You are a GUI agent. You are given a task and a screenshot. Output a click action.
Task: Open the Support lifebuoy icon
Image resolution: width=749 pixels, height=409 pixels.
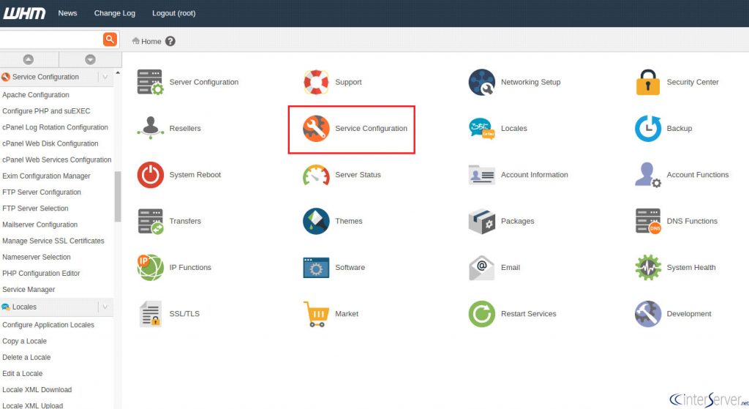[x=316, y=82]
